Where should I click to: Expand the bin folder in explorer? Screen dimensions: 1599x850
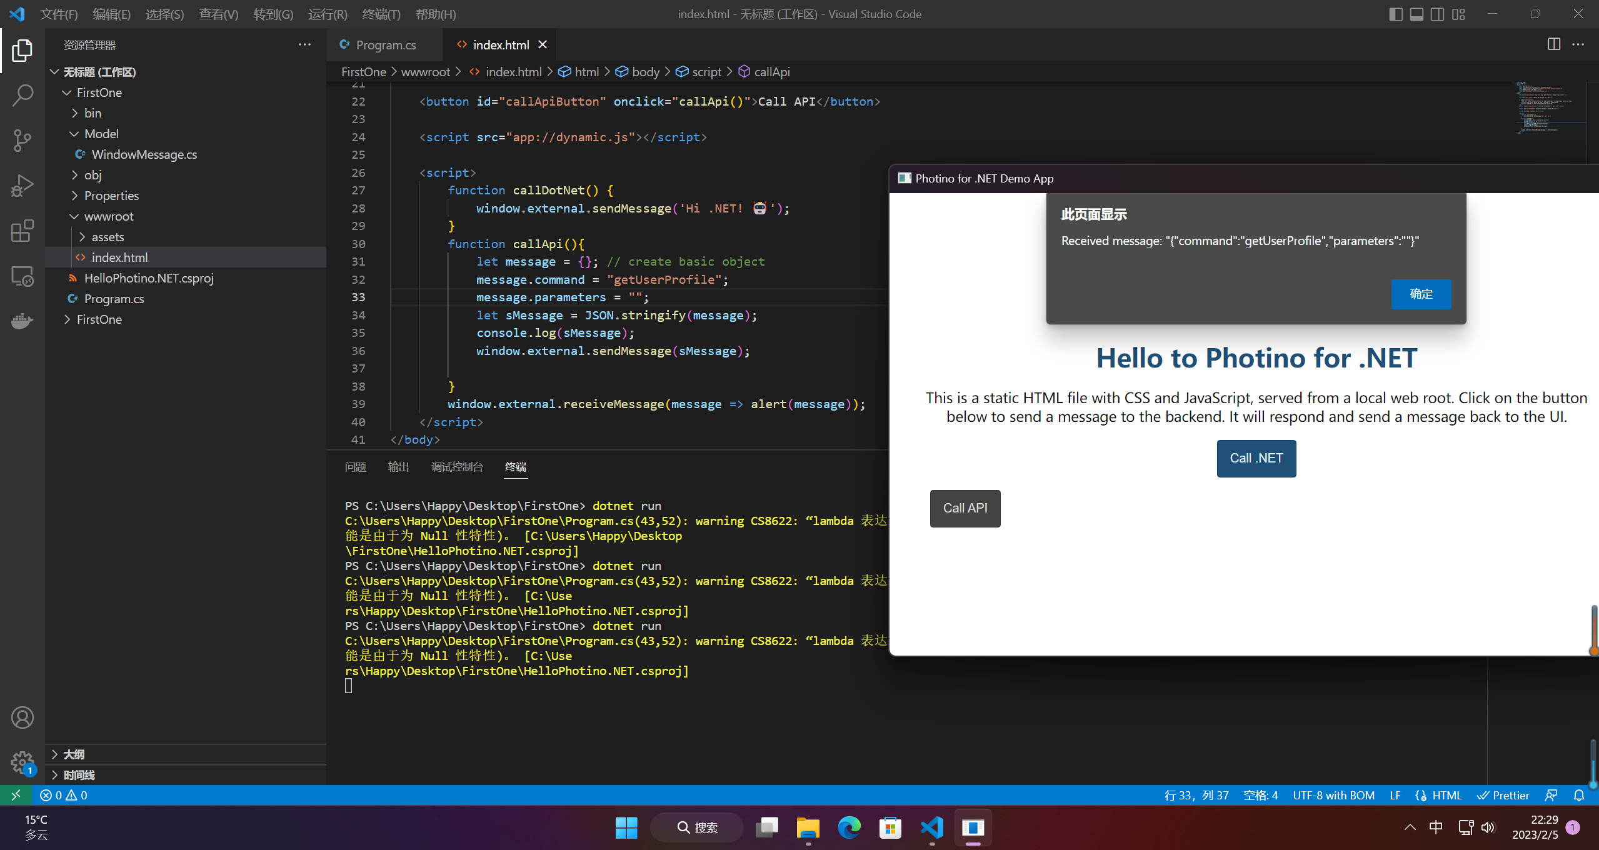click(93, 113)
